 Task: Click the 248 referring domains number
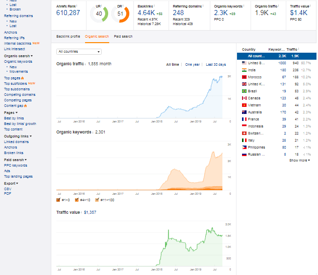(178, 13)
